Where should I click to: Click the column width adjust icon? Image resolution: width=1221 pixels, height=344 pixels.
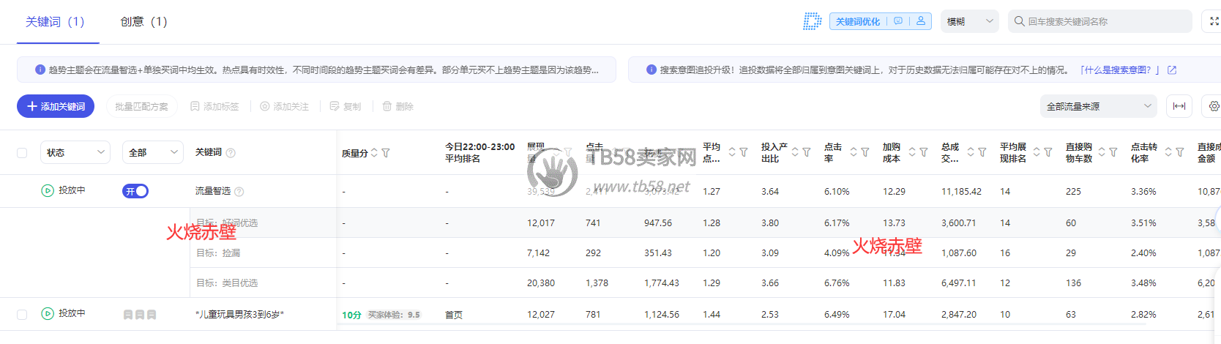[x=1179, y=106]
